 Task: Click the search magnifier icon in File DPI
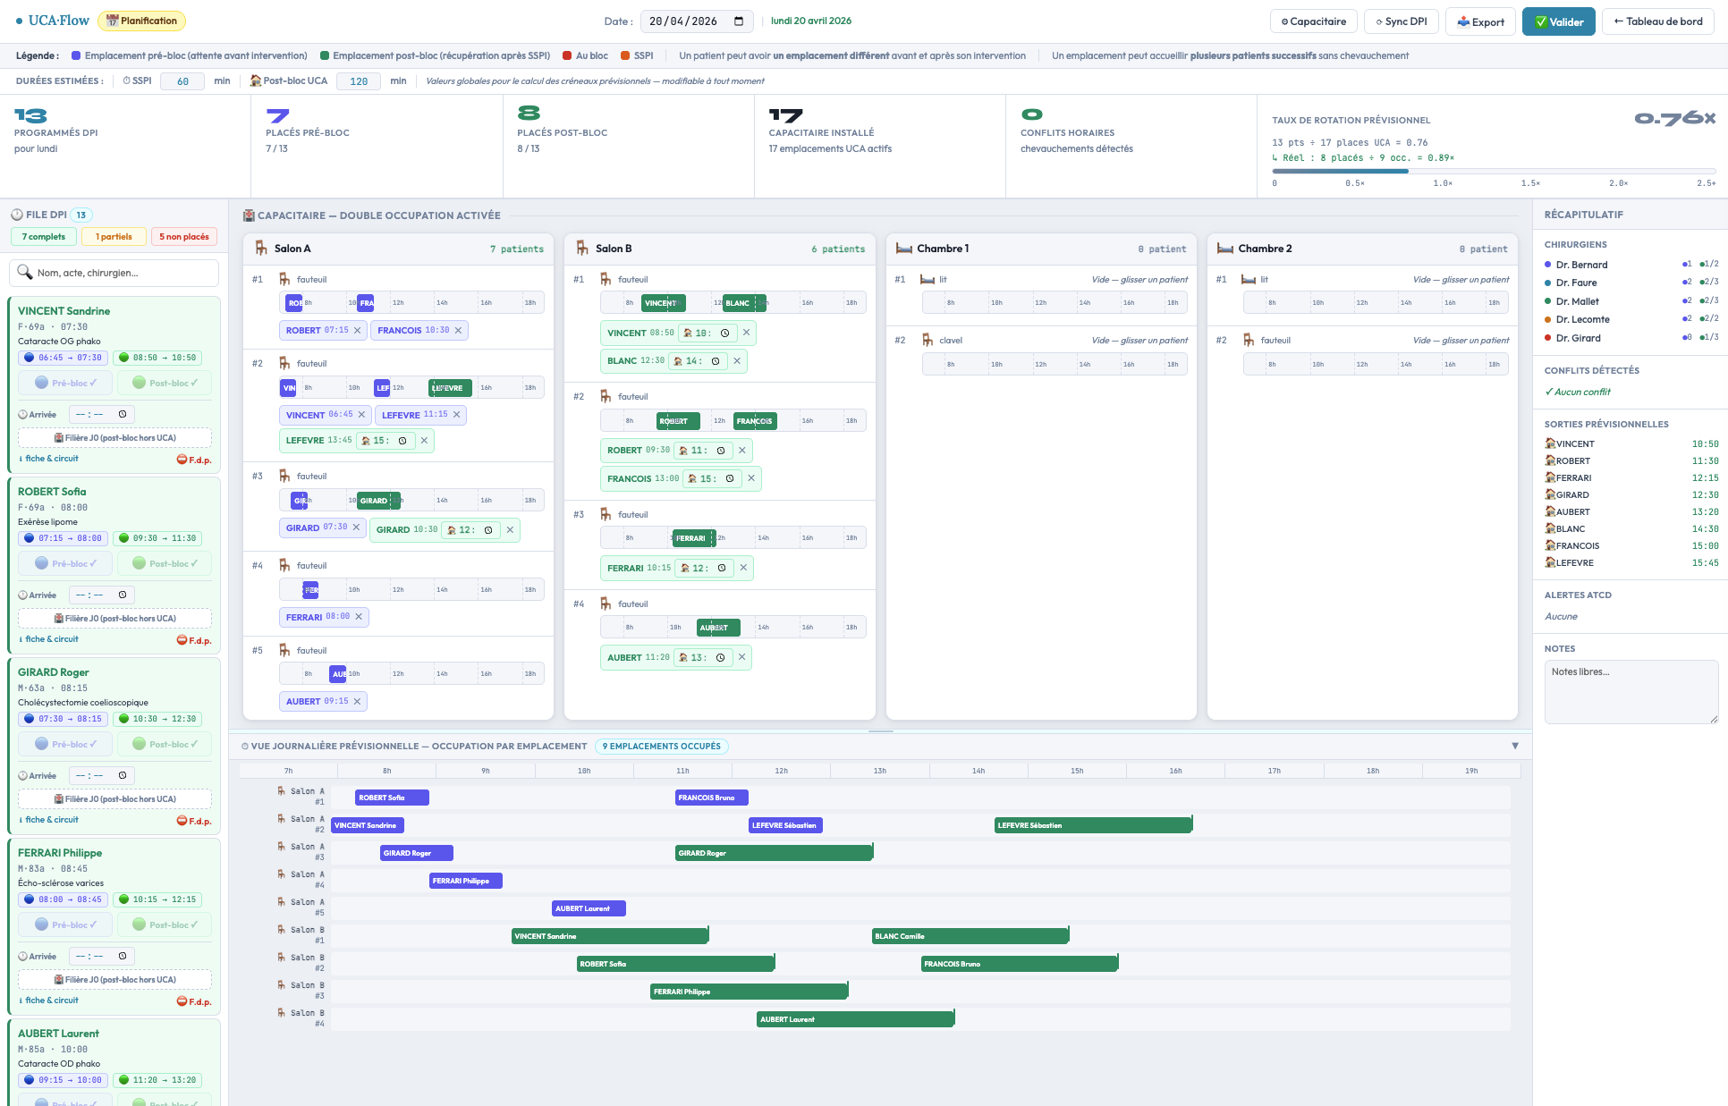click(25, 273)
